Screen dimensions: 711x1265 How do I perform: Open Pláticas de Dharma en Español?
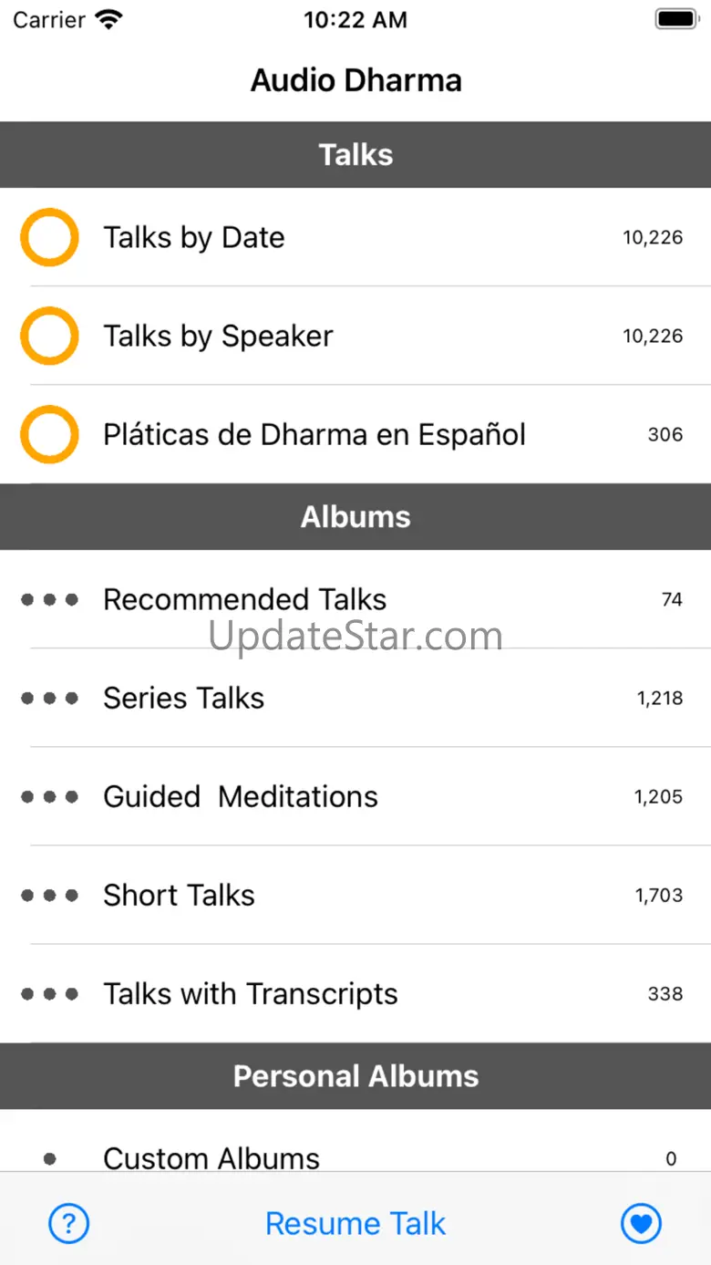pos(314,434)
